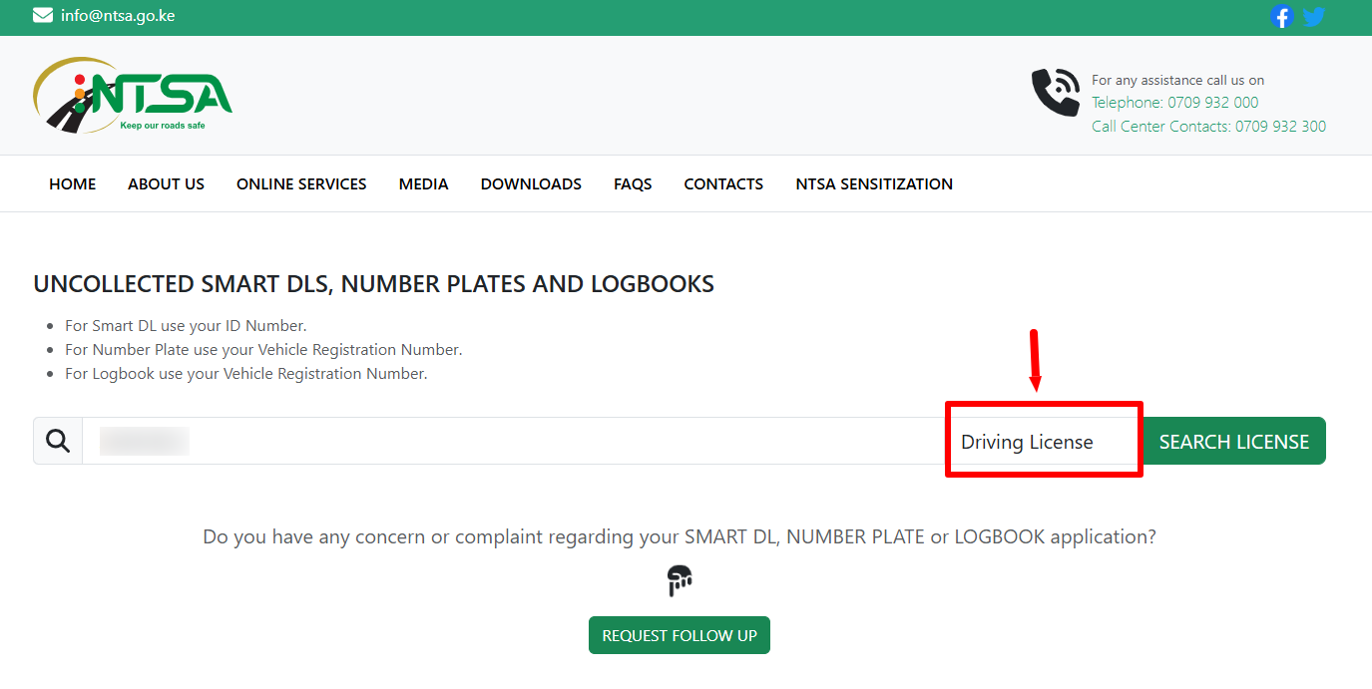The image size is (1372, 689).
Task: Click 'For Logbook use your Vehicle' line
Action: [x=245, y=374]
